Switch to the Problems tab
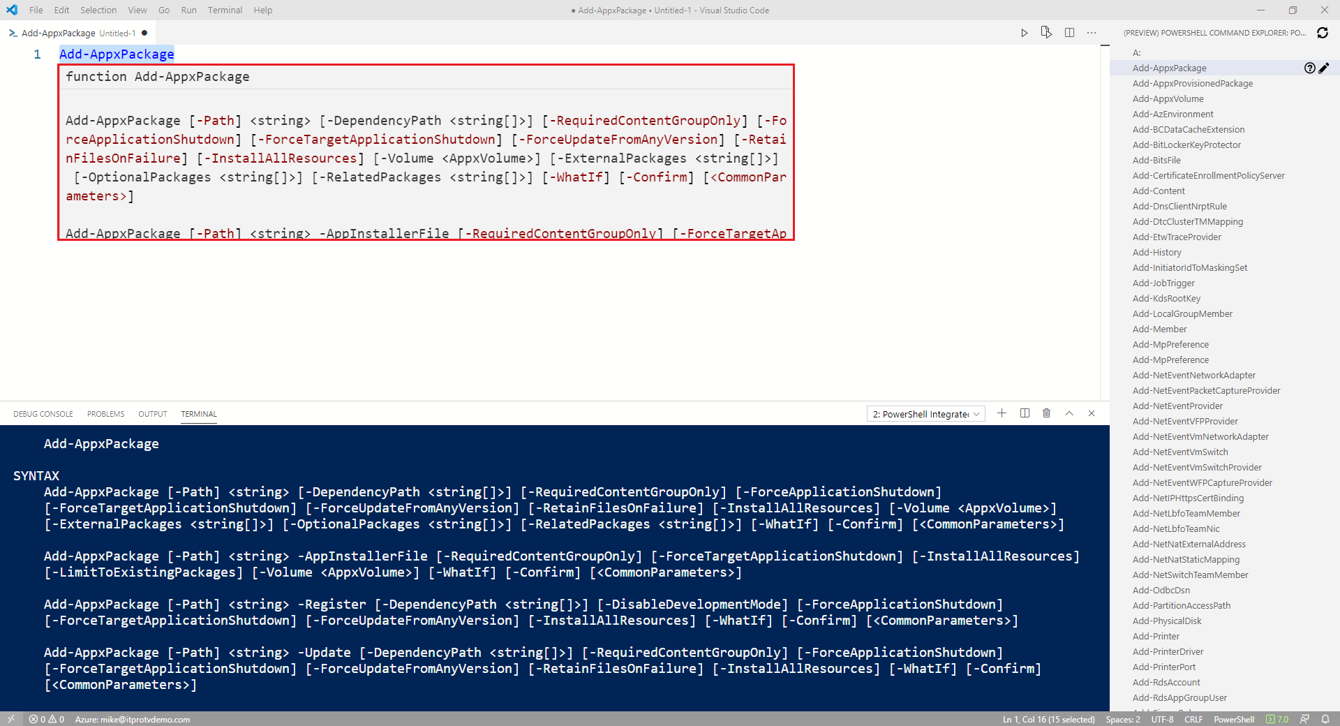This screenshot has width=1340, height=726. pyautogui.click(x=106, y=414)
